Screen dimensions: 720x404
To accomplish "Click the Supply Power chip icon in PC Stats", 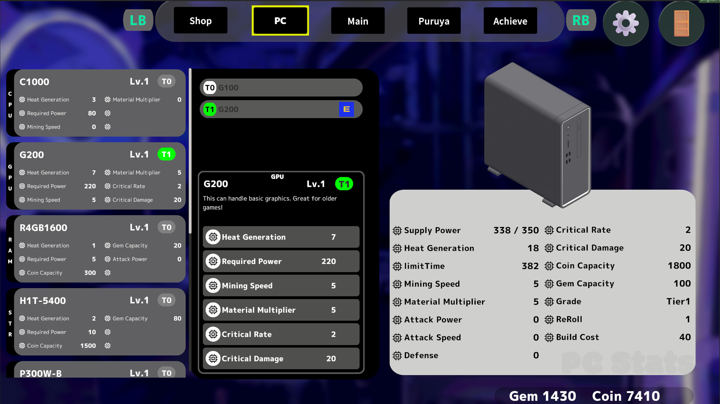I will point(397,230).
